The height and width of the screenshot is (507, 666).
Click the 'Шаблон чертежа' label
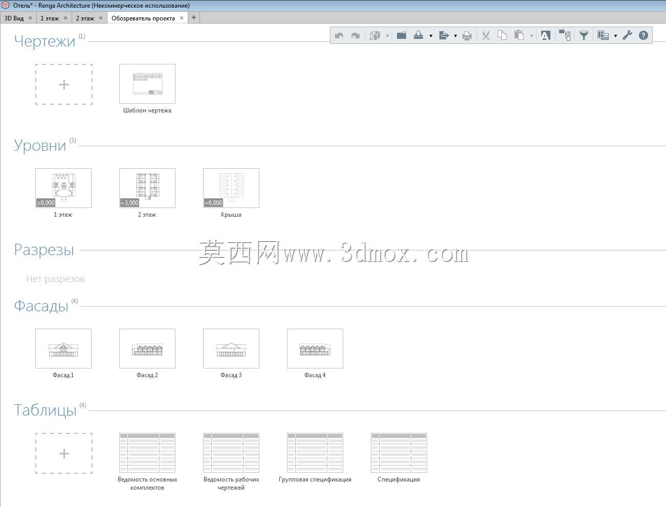point(147,110)
